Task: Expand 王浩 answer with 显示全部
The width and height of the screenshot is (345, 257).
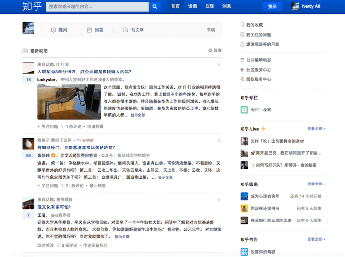Action: [122, 237]
